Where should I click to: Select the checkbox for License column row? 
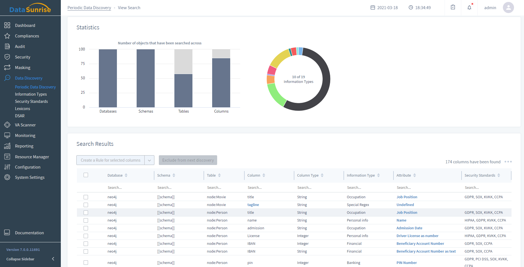(86, 236)
